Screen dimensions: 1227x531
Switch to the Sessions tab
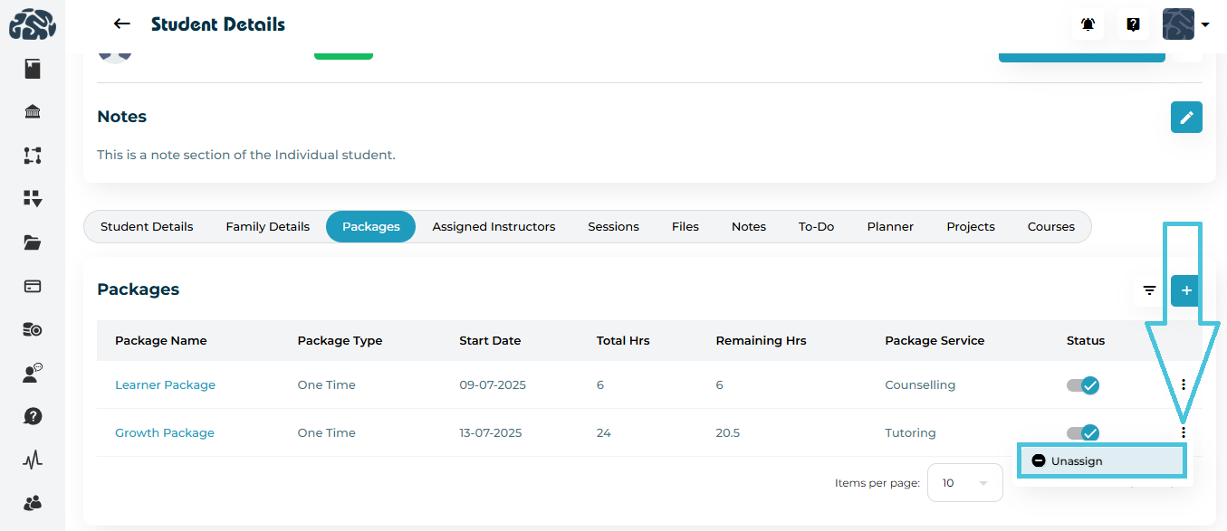tap(613, 227)
